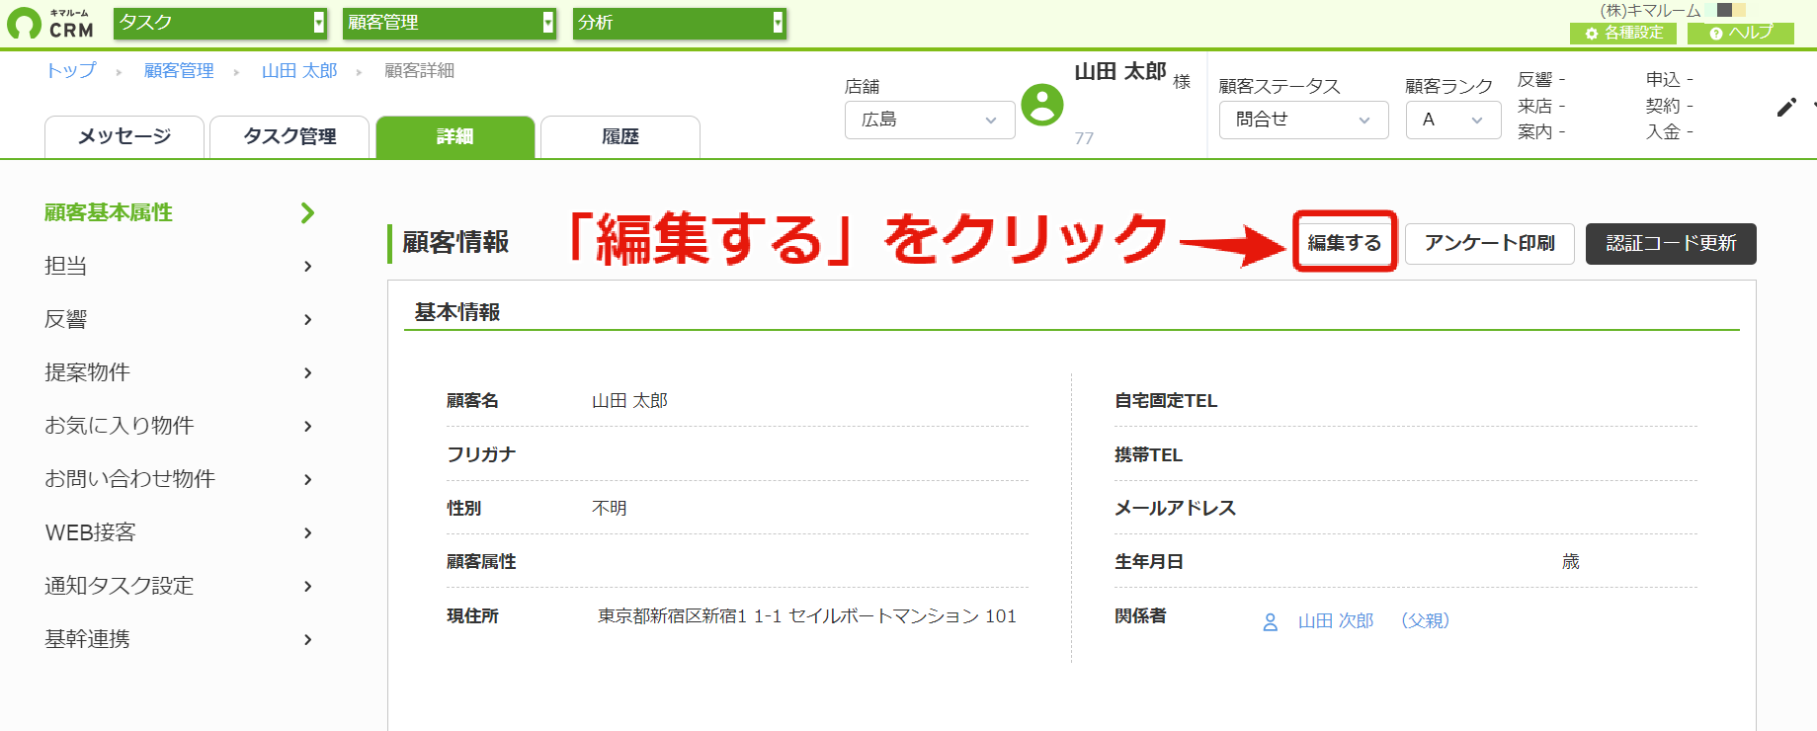
Task: Click the アンケート印刷 button
Action: [x=1489, y=243]
